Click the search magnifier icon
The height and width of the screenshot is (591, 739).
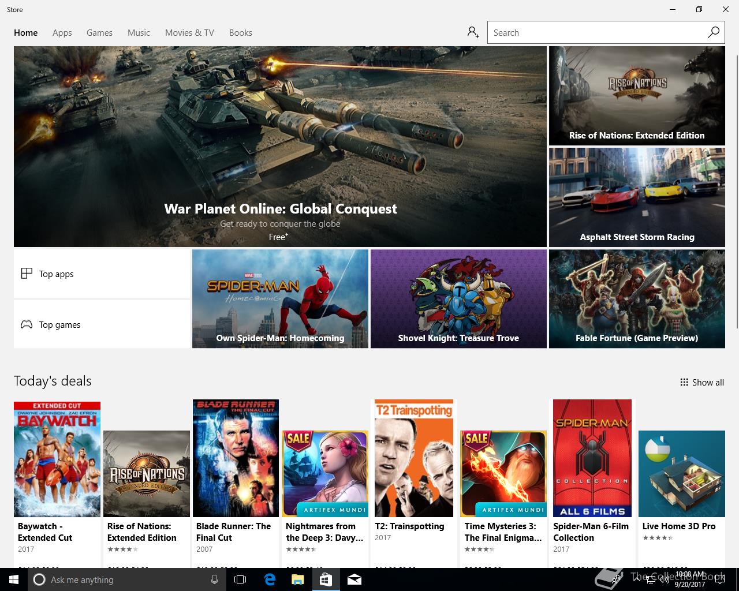tap(714, 32)
